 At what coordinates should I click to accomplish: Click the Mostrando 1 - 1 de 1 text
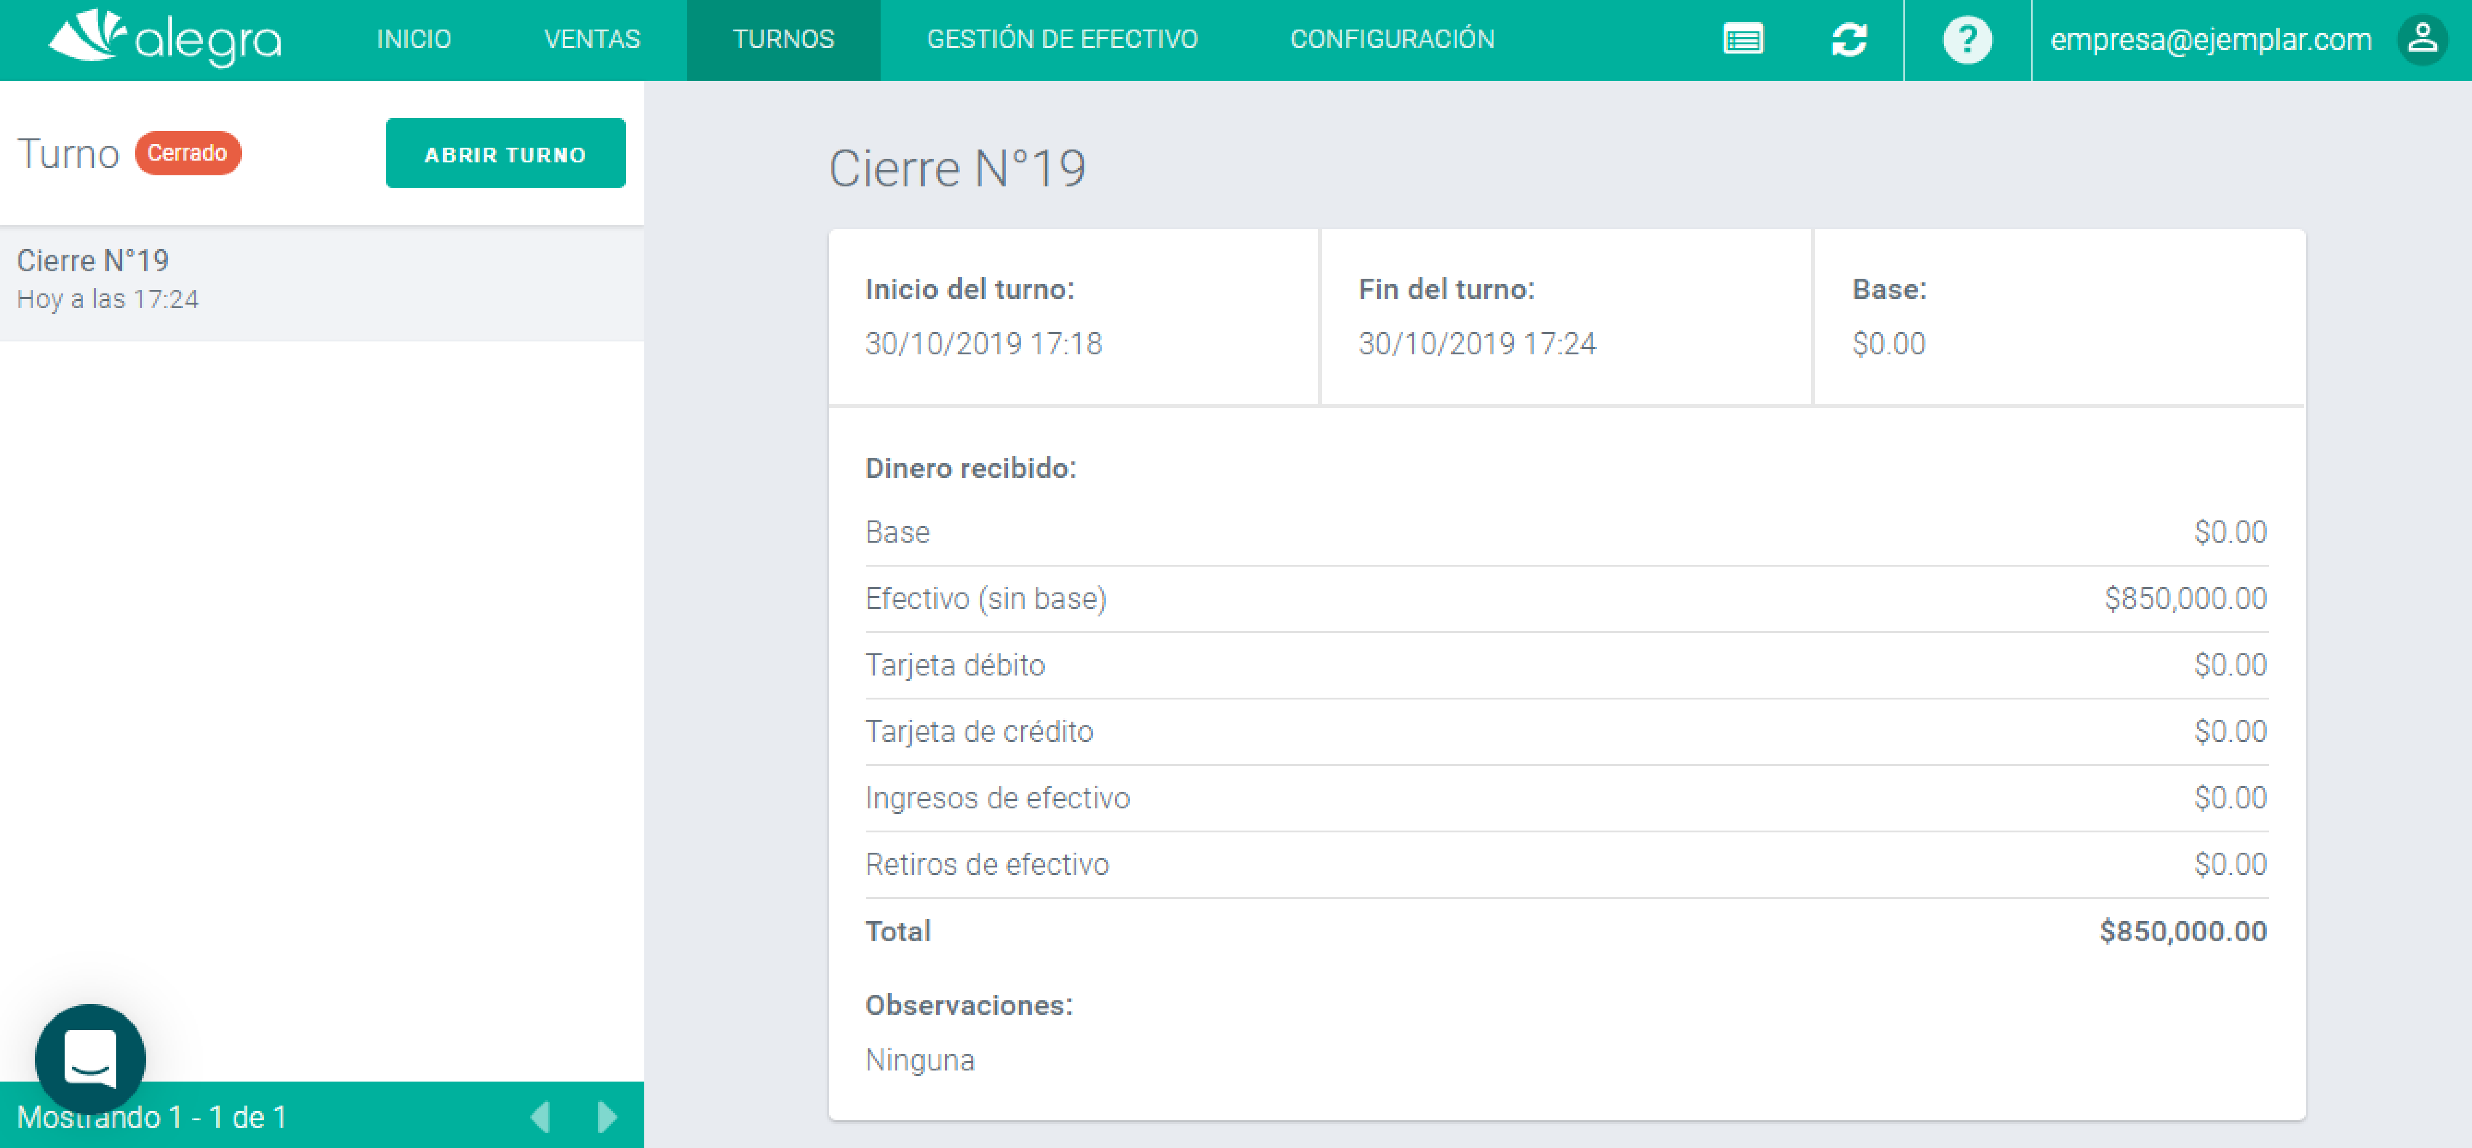pos(152,1117)
